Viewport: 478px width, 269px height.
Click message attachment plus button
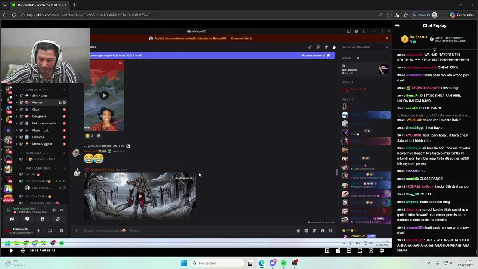coord(77,231)
